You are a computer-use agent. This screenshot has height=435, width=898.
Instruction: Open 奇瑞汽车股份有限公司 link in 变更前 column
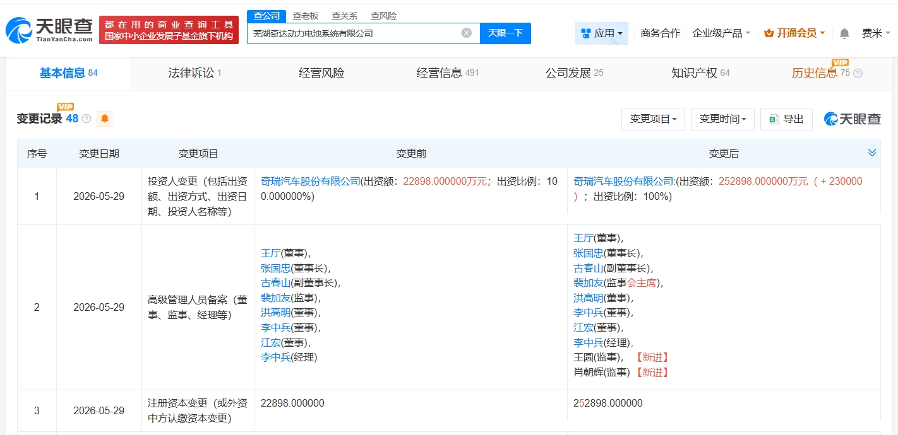click(x=310, y=181)
